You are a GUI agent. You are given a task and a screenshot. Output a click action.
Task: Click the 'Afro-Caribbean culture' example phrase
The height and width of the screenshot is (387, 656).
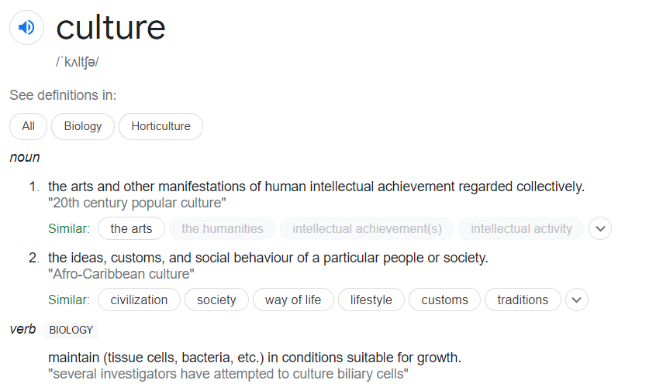121,274
